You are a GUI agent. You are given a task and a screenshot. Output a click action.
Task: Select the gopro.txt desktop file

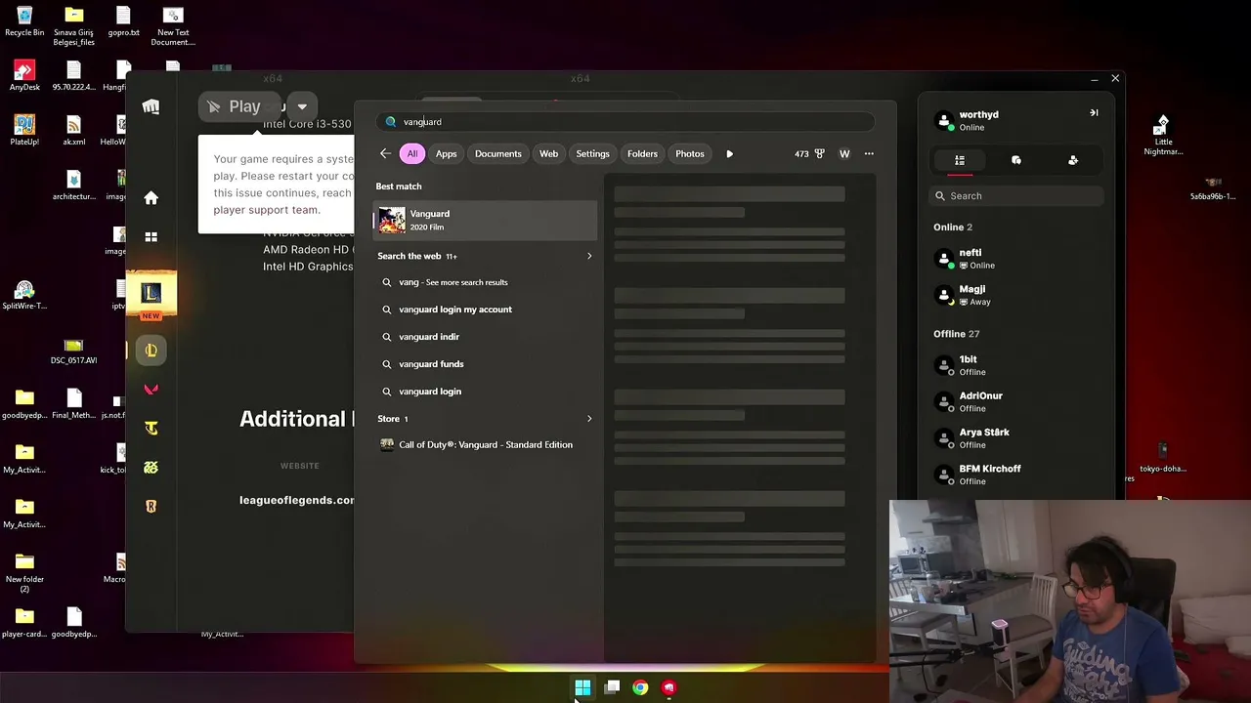(123, 21)
